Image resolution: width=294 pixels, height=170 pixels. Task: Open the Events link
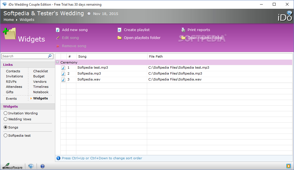click(11, 99)
